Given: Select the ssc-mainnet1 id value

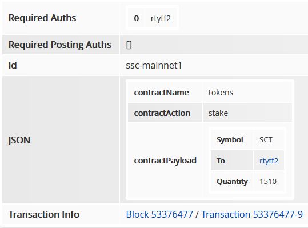Looking at the screenshot, I should (x=154, y=65).
